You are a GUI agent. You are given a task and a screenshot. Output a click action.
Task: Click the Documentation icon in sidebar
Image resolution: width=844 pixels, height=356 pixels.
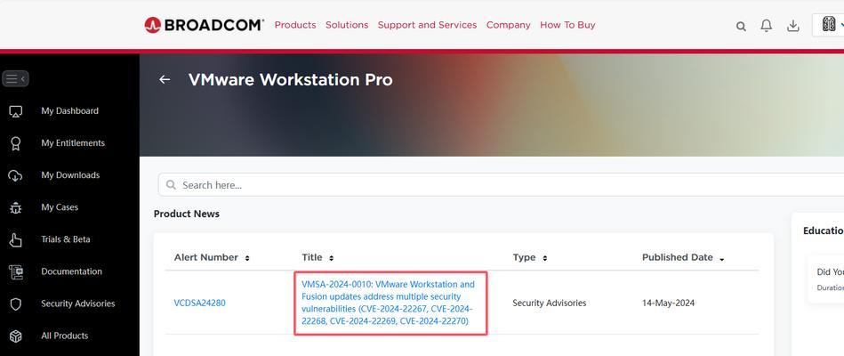coord(16,272)
